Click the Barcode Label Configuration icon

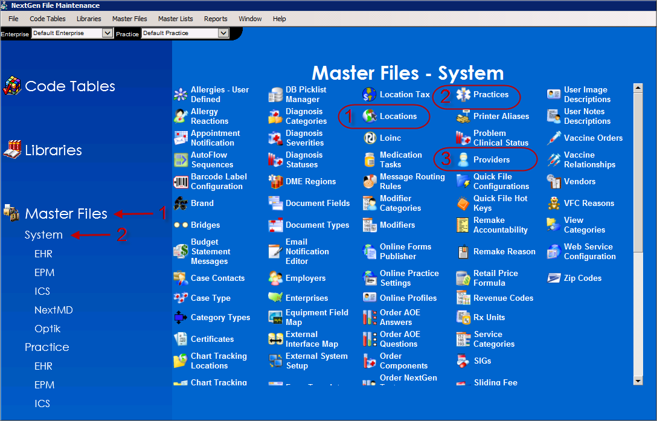tap(181, 182)
